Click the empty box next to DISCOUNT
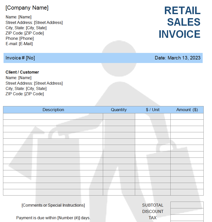The height and width of the screenshot is (222, 212). 187,211
